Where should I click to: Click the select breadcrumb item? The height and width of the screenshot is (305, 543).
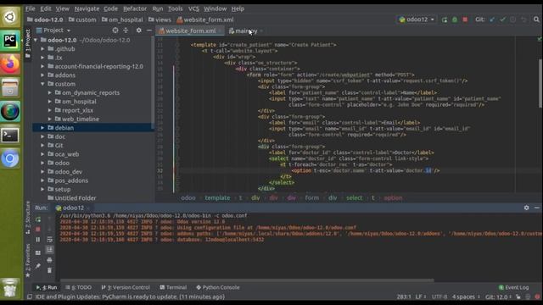pyautogui.click(x=354, y=197)
